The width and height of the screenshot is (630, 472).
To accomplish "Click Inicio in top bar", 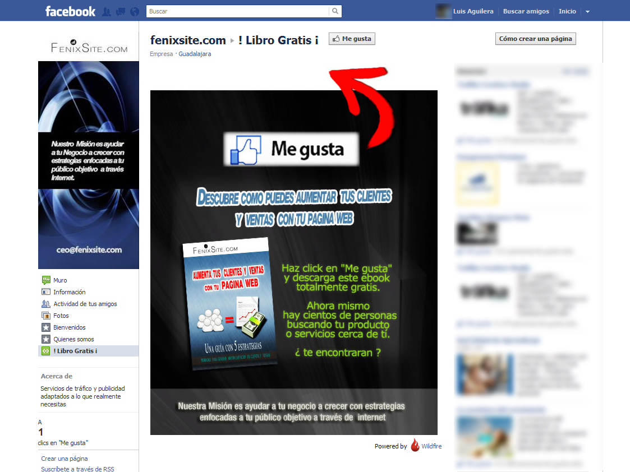I will coord(567,11).
